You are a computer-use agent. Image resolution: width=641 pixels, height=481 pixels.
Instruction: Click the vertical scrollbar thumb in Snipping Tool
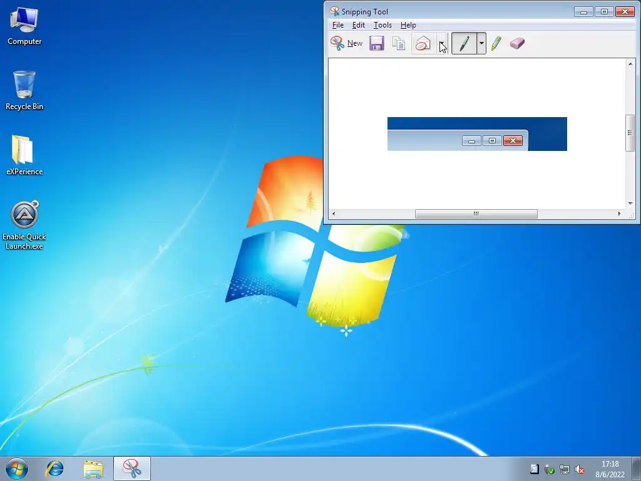click(630, 133)
